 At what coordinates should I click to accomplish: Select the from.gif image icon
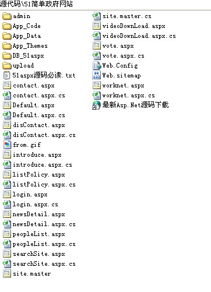[7, 145]
